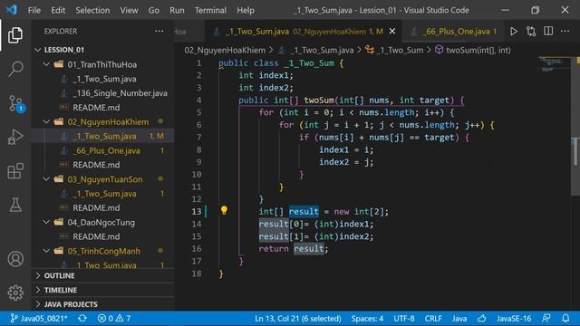The image size is (580, 326).
Task: Click _1_Two_Sum class breadcrumb
Action: 394,50
